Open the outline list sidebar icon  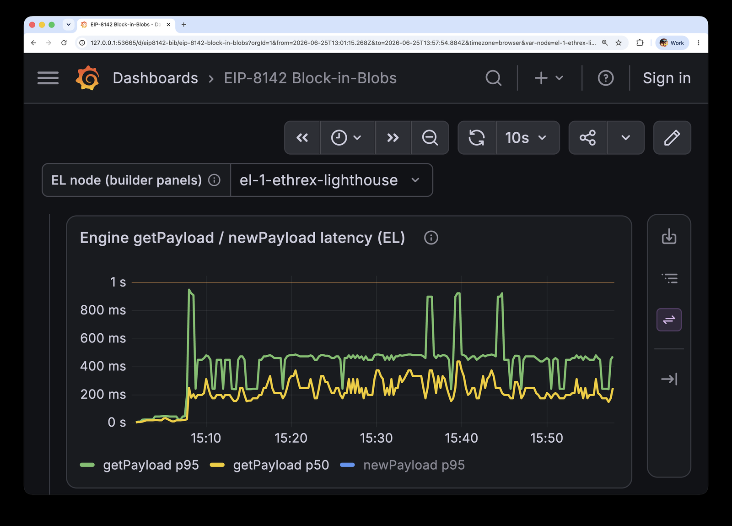(669, 278)
